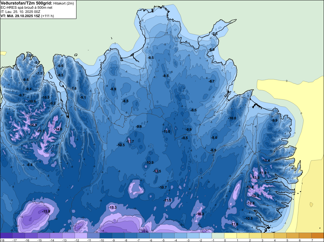Screen dimensions: 324x242
Task: Click the -14.0 temperature label
Action: tap(58, 129)
